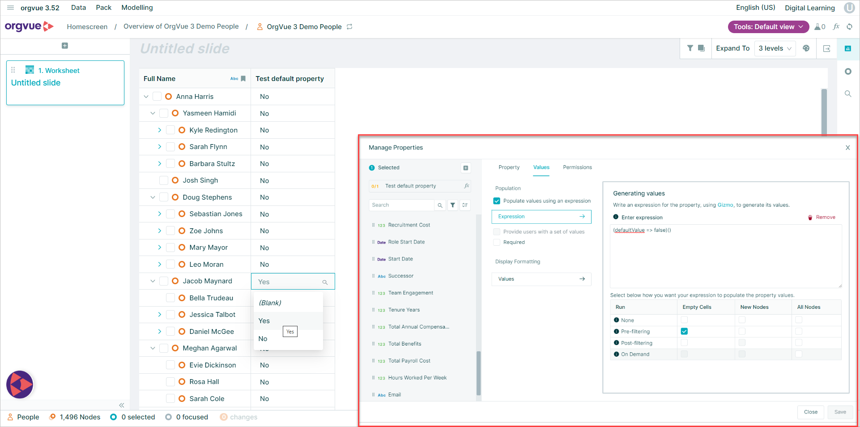Open the Modelling menu
Screen dimensions: 860x427
click(137, 8)
